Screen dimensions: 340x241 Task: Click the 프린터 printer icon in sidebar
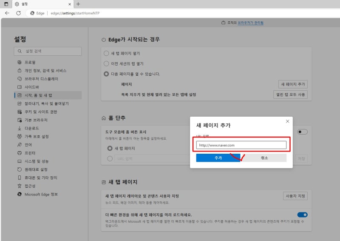[20, 153]
